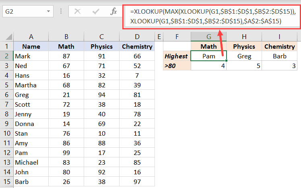This screenshot has height=188, width=301.
Task: Select the Highest label cell
Action: pos(177,56)
